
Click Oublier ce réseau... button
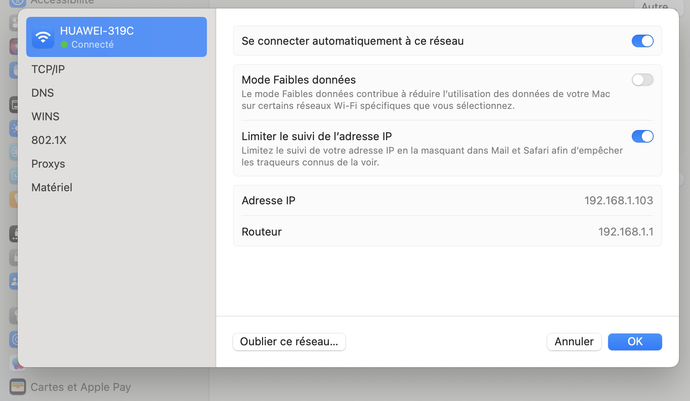289,342
